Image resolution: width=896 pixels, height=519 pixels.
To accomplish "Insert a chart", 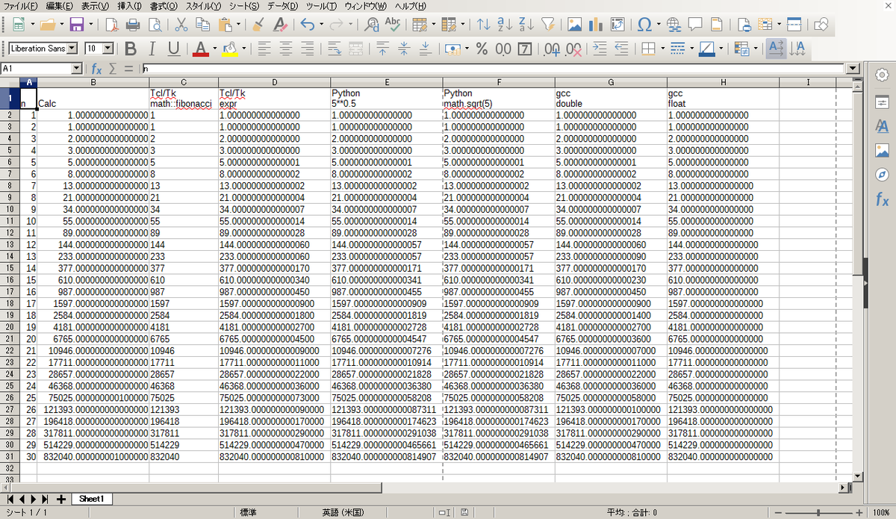I will (596, 25).
